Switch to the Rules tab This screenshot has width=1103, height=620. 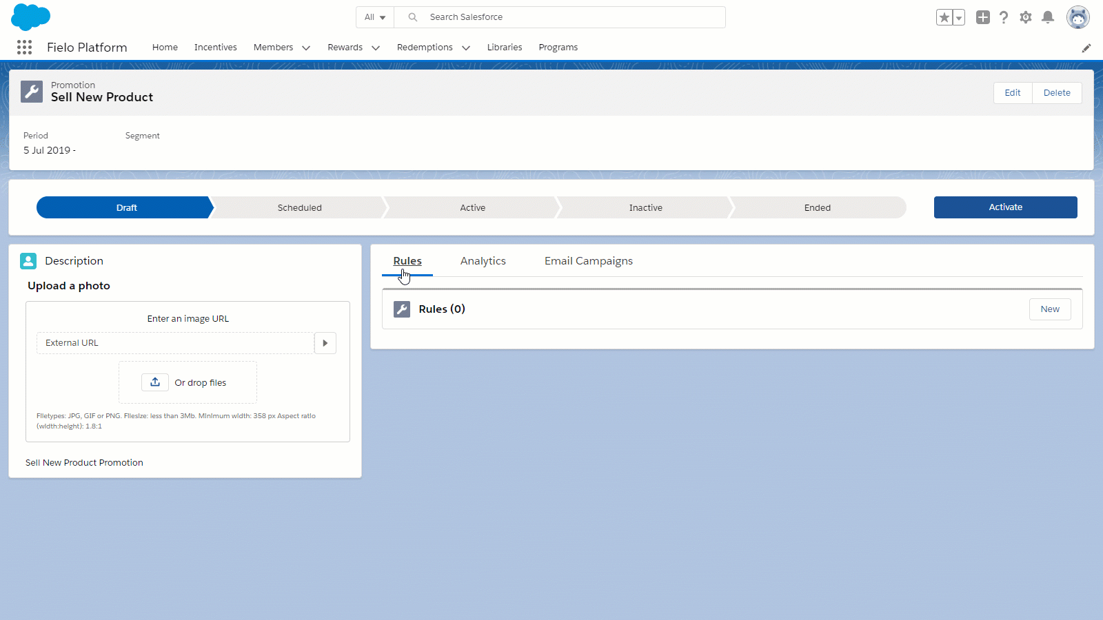(407, 261)
